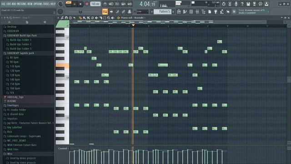Toggle the overdub/blend recording icon
Viewport: 291px width, 164px height.
tap(123, 4)
